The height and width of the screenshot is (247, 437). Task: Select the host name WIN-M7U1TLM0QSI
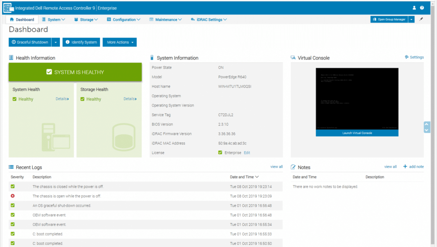coord(235,86)
